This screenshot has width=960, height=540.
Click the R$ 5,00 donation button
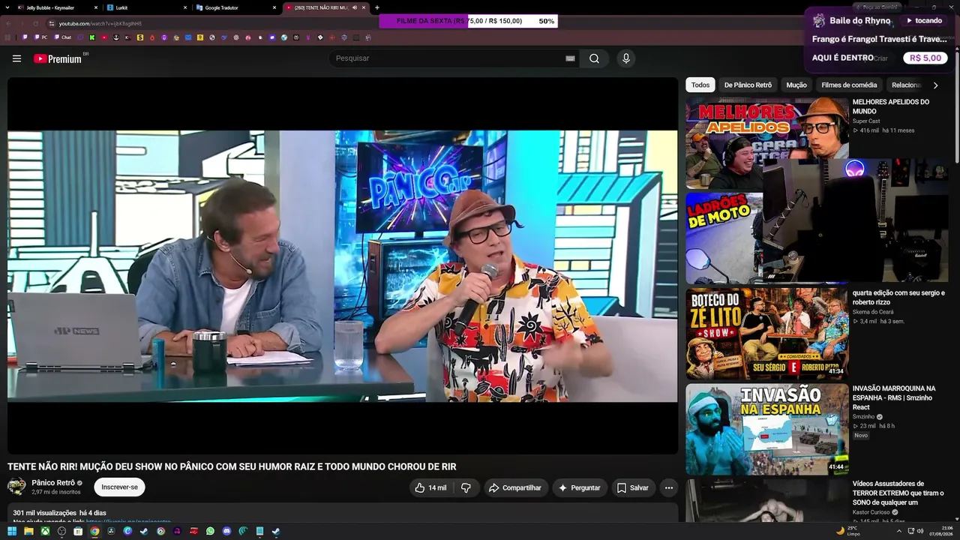tap(925, 58)
